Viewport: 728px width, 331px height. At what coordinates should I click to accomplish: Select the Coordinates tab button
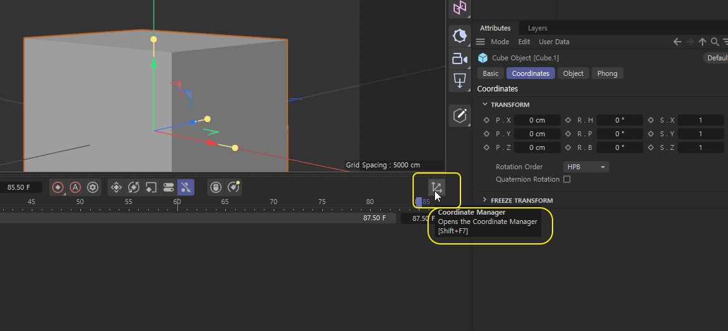click(x=531, y=73)
